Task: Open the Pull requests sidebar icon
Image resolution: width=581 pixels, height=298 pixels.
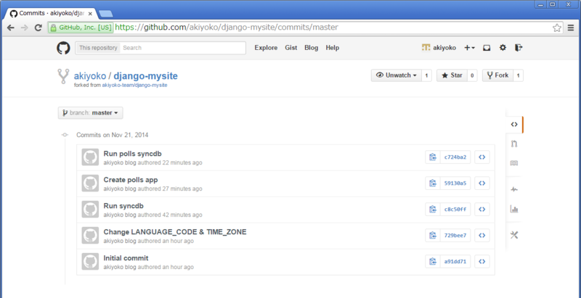Action: tap(514, 144)
